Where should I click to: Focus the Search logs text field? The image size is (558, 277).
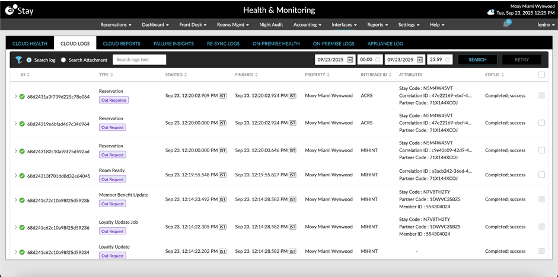coord(139,60)
